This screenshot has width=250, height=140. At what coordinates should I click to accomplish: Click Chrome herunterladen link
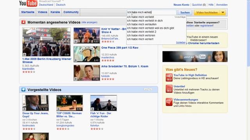tap(204, 43)
